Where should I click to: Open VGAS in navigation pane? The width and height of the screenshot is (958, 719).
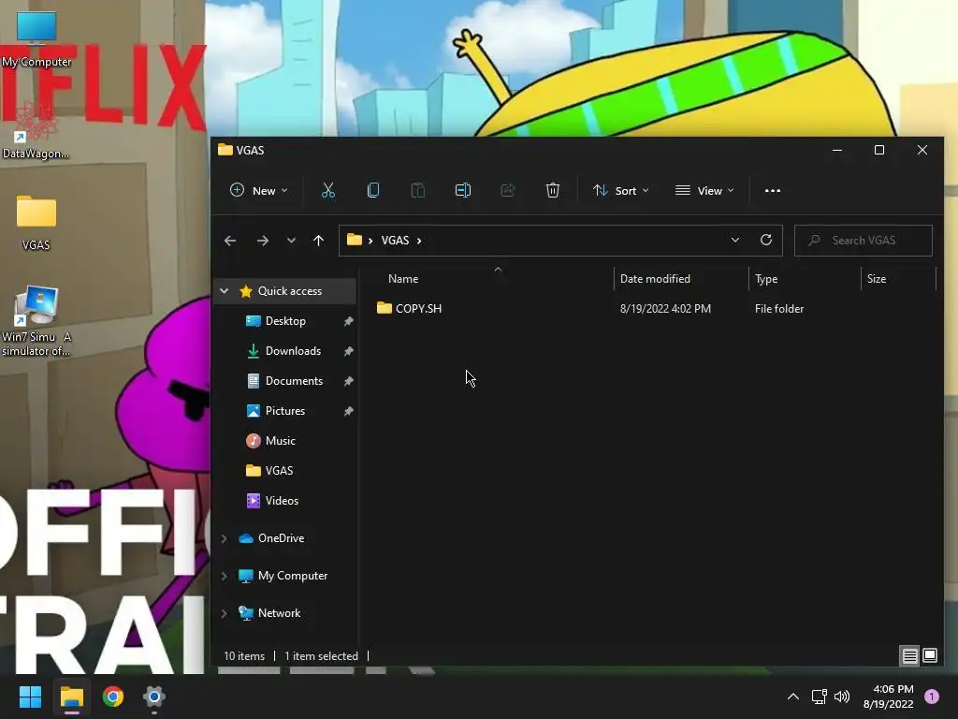(x=279, y=471)
